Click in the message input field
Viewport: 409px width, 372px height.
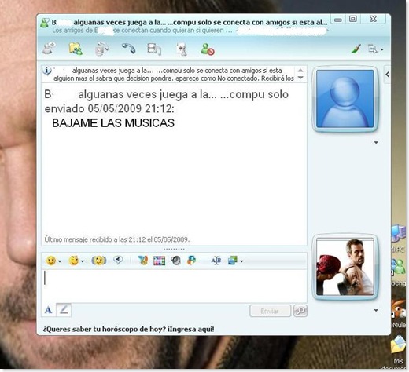174,285
